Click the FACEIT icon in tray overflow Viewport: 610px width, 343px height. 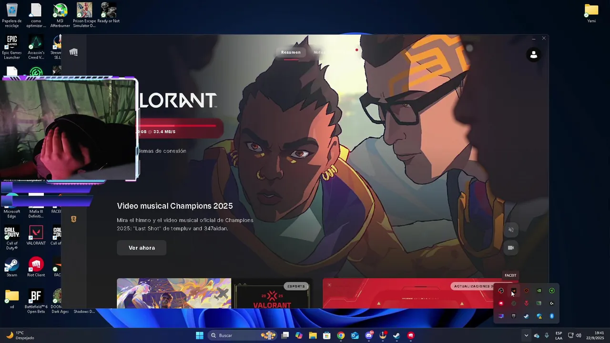513,291
